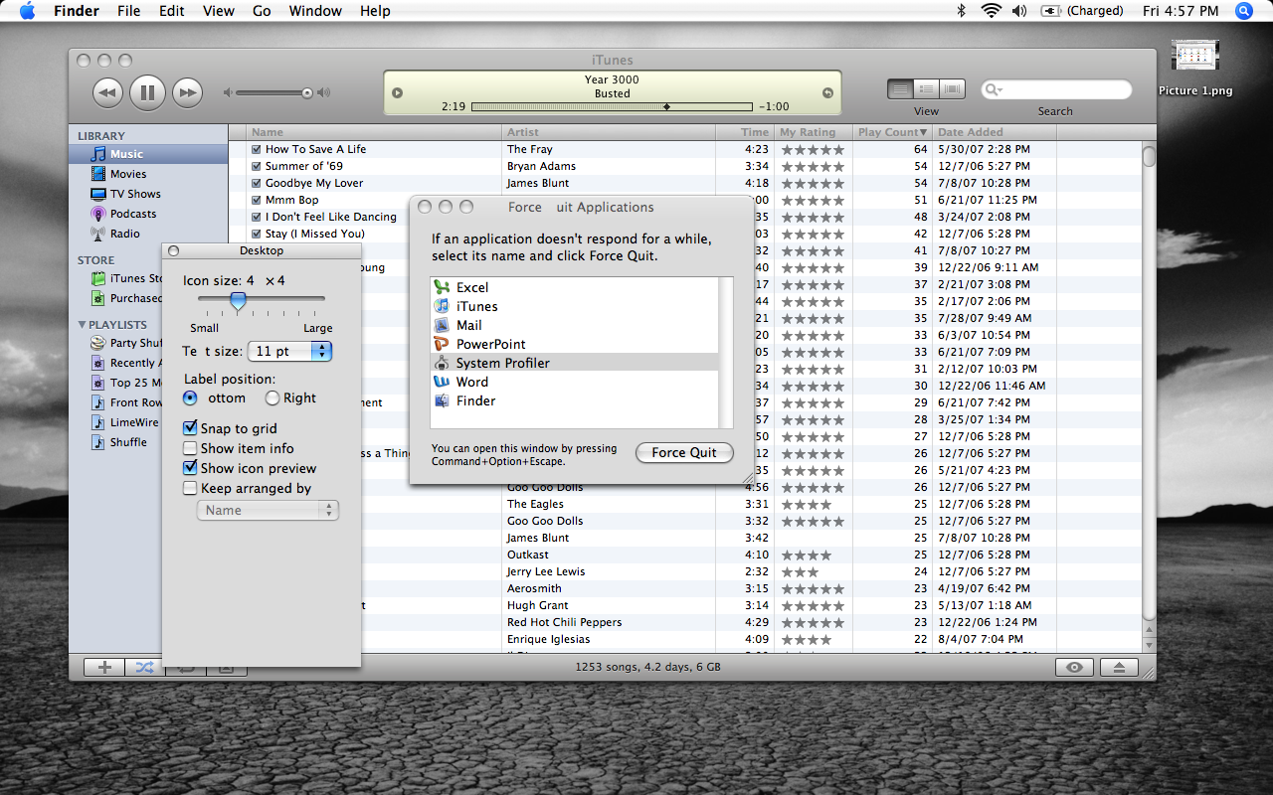The image size is (1273, 795).
Task: Open the Text size 11 pt dropdown
Action: click(289, 351)
